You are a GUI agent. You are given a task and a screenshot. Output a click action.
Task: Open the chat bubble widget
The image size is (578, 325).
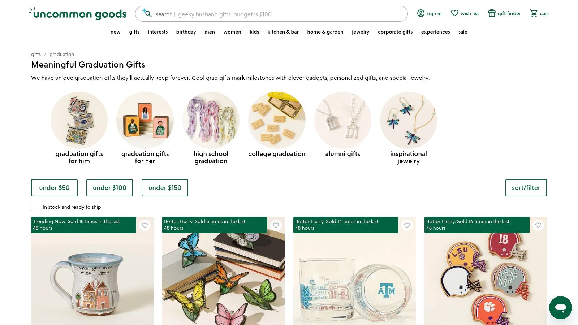coord(560,308)
